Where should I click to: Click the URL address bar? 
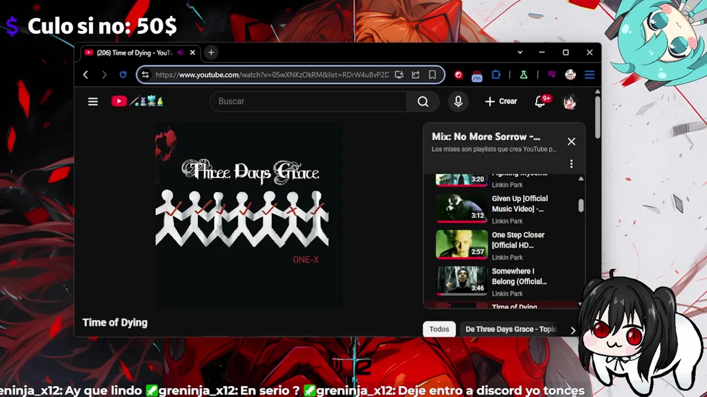[x=272, y=75]
